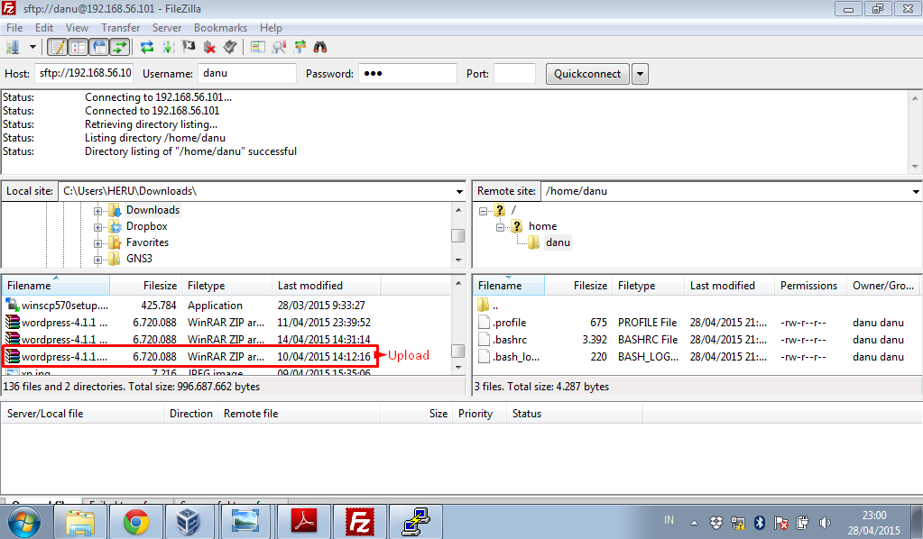Cancel current operation flag icon
This screenshot has width=923, height=539.
point(189,47)
